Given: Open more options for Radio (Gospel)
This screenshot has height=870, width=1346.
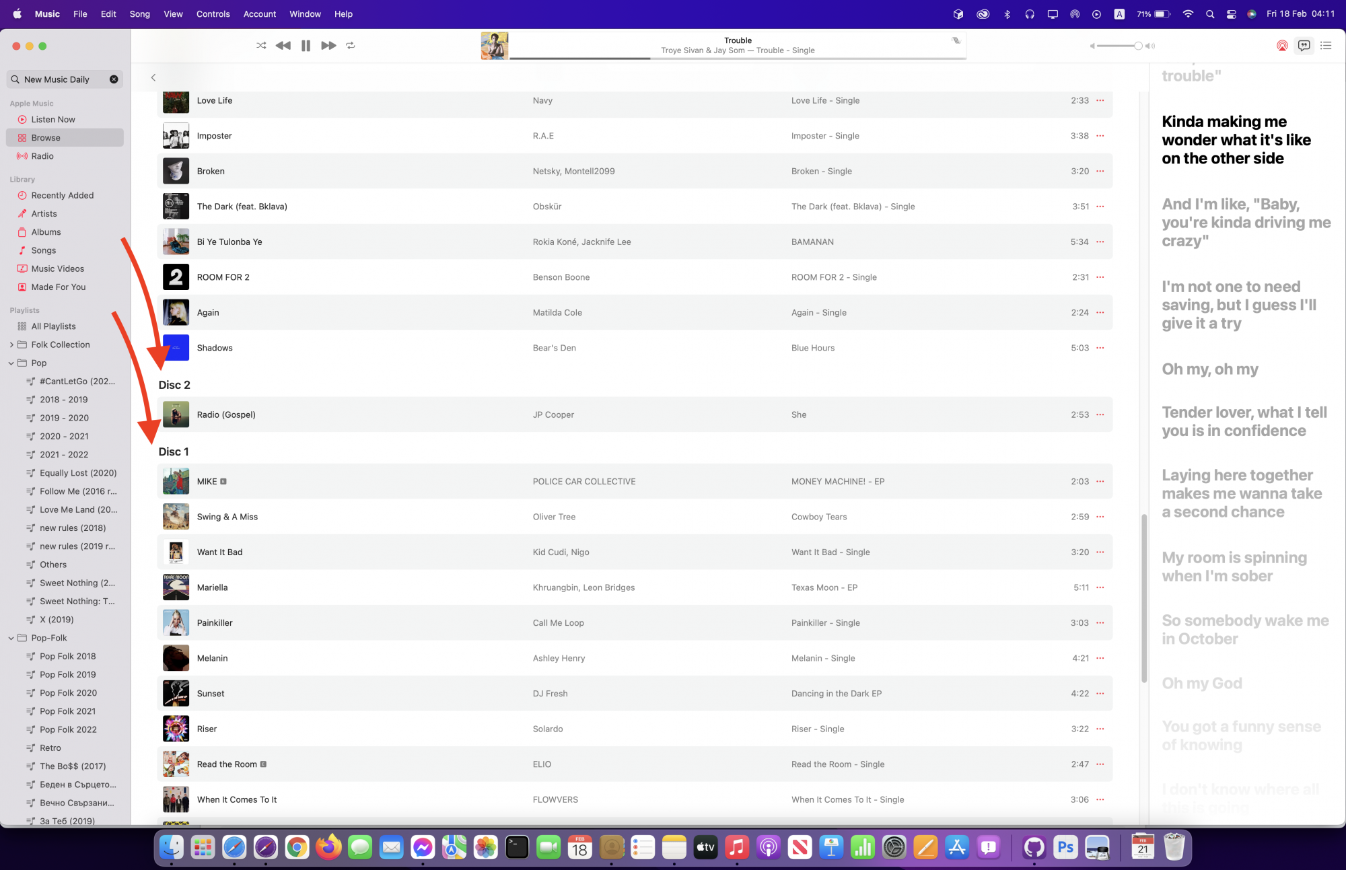Looking at the screenshot, I should click(1100, 414).
